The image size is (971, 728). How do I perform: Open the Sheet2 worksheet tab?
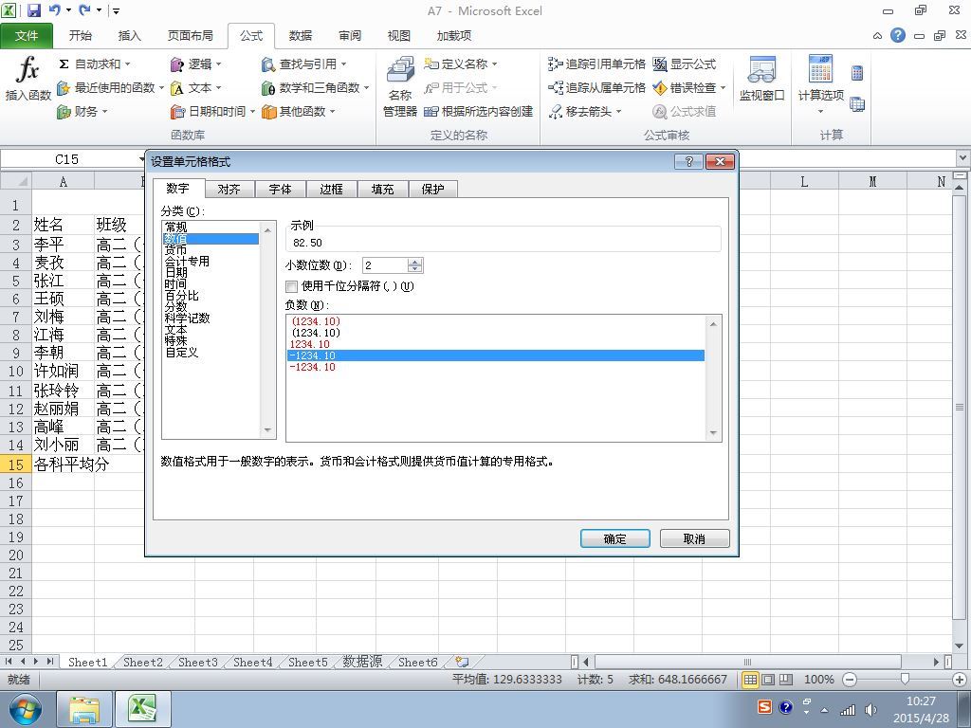(143, 662)
